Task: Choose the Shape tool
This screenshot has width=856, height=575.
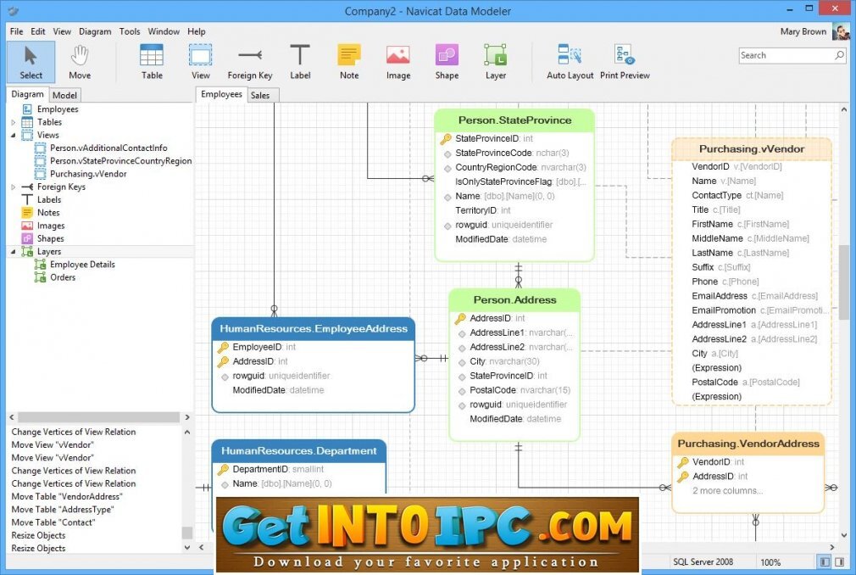Action: (447, 62)
